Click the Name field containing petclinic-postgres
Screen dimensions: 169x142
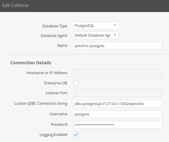point(118,46)
